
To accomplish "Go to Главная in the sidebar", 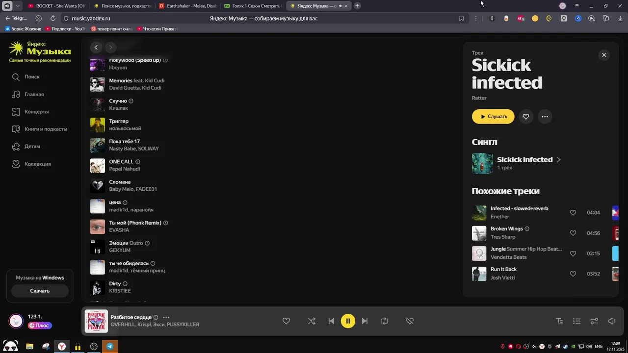I will click(x=34, y=94).
